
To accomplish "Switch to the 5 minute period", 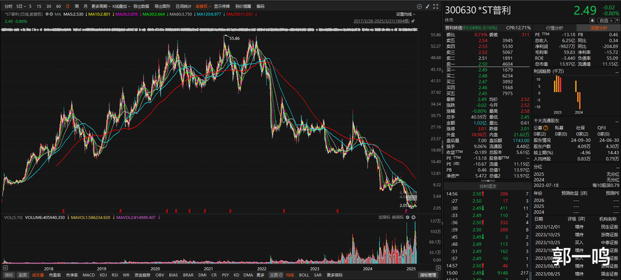I will click(x=31, y=6).
